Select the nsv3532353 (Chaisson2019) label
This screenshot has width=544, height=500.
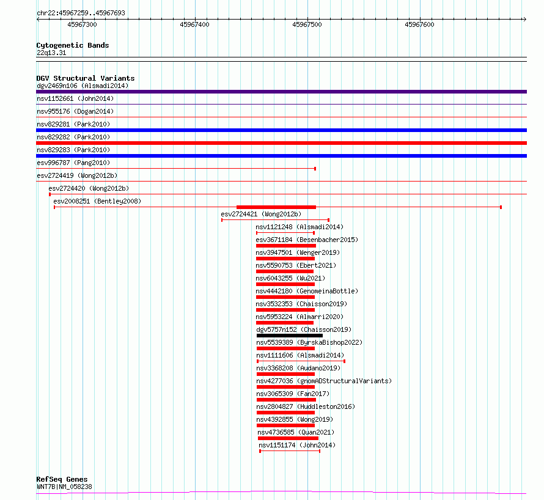(x=301, y=304)
